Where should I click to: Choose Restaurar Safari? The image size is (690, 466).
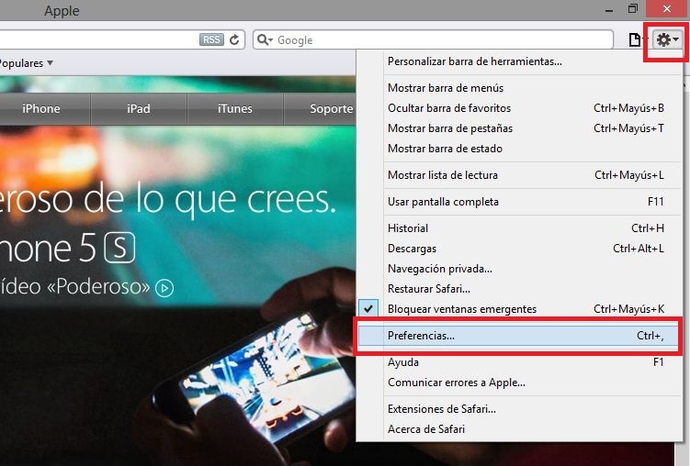point(429,289)
